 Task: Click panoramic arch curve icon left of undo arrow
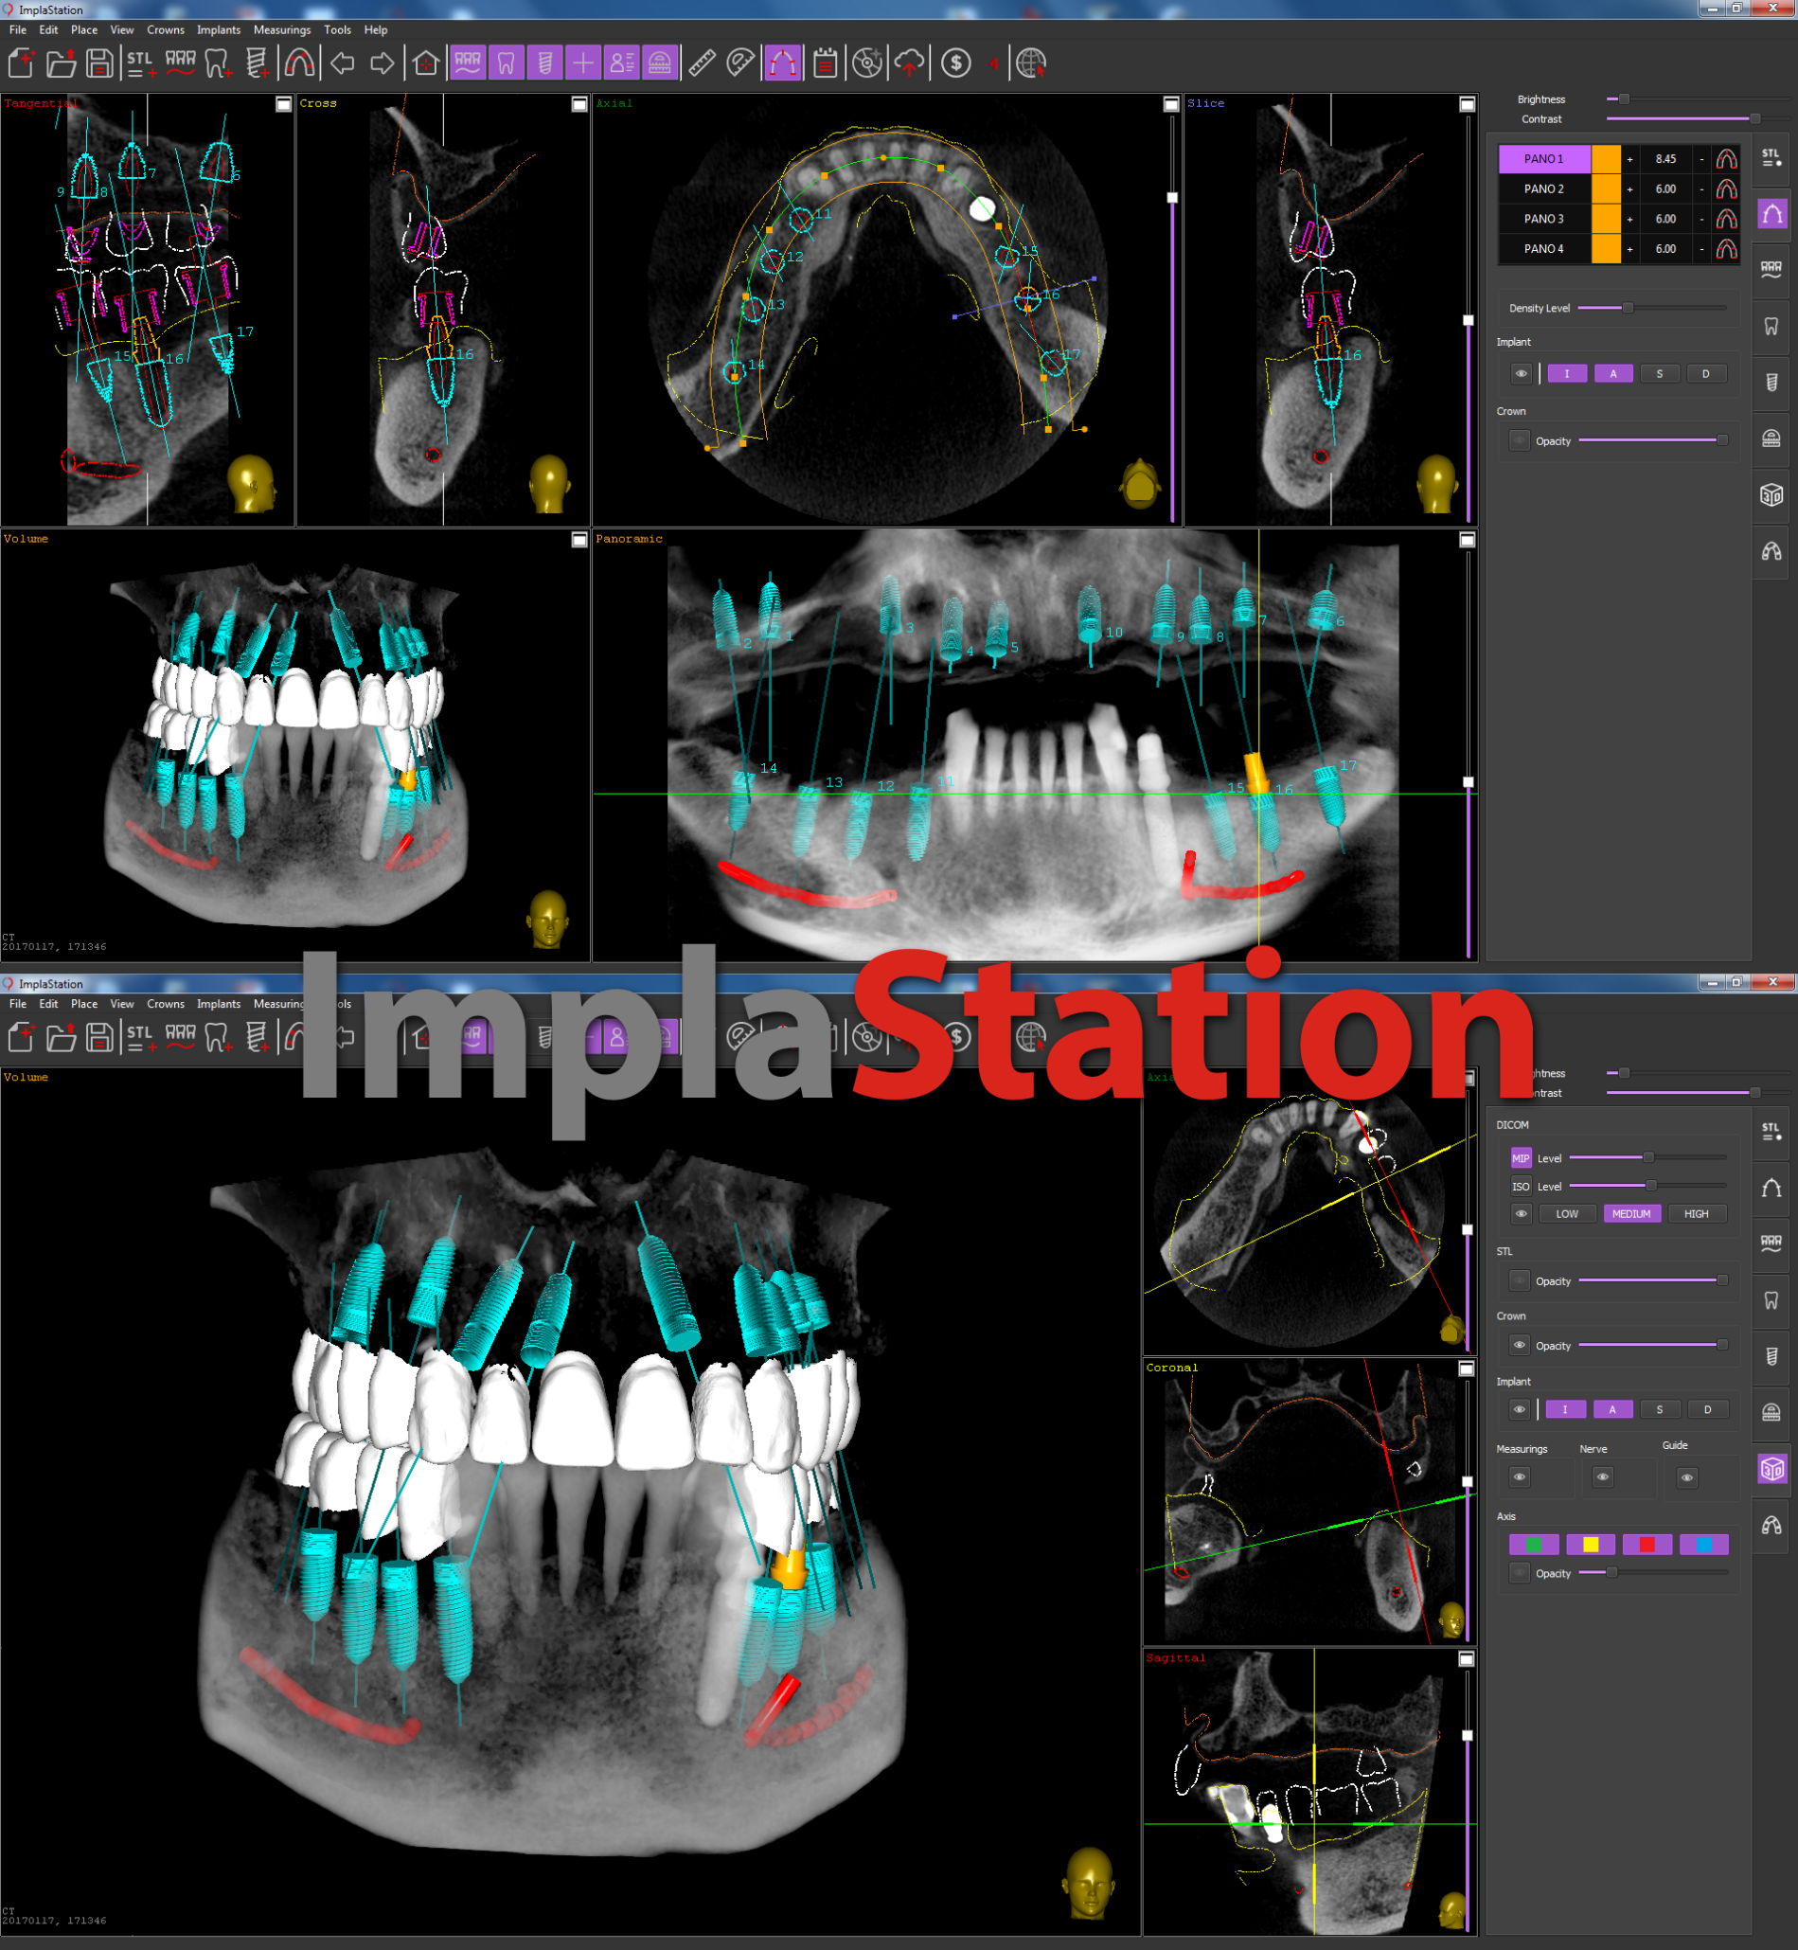[299, 63]
